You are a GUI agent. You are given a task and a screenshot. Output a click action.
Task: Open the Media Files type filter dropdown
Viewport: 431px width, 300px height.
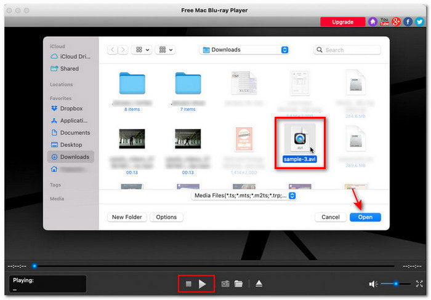point(244,195)
